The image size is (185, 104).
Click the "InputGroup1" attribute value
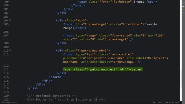(x=124, y=62)
